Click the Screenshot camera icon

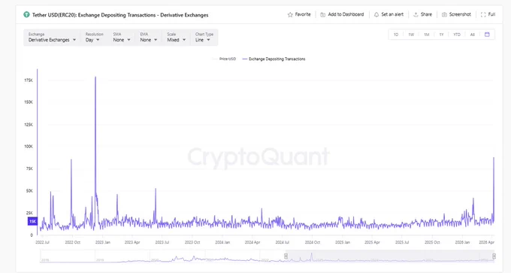pyautogui.click(x=444, y=15)
